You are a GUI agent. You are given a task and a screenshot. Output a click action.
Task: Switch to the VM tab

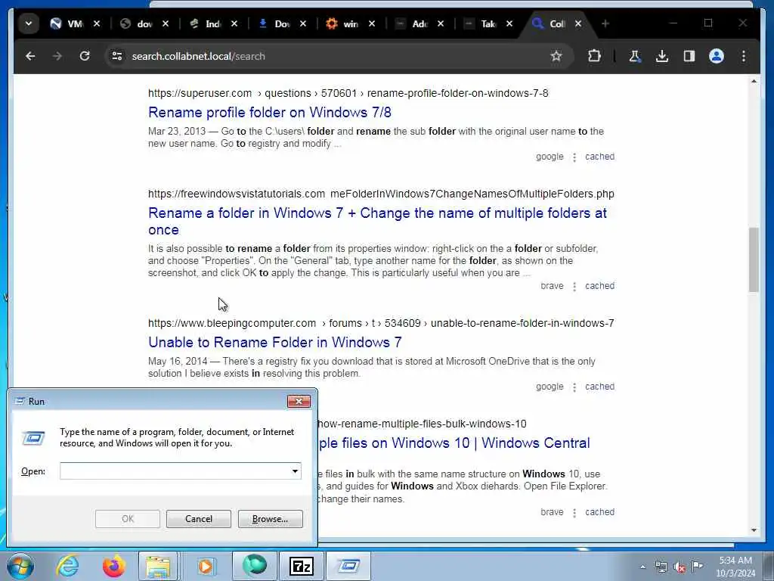(67, 23)
